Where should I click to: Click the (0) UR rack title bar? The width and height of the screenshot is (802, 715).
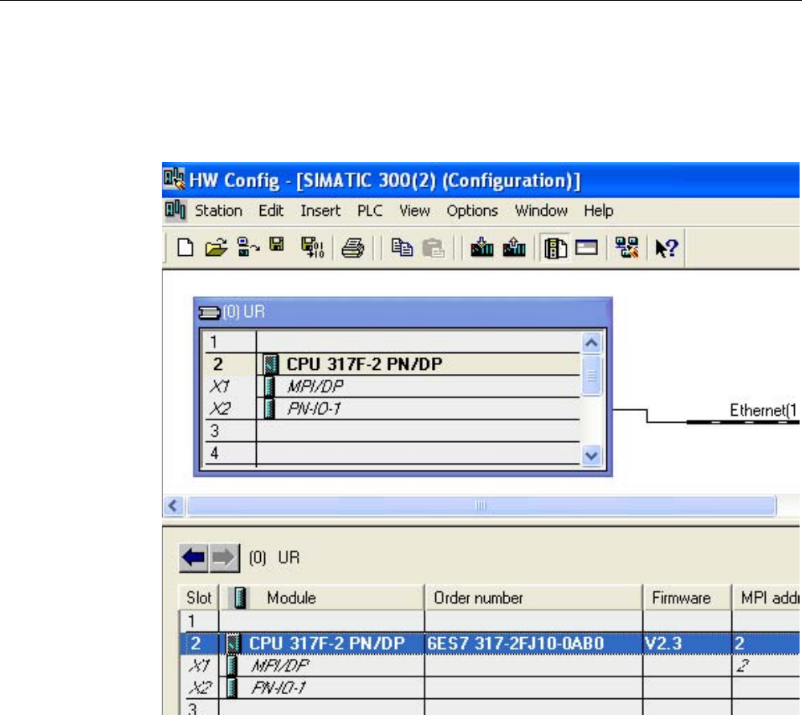[403, 312]
